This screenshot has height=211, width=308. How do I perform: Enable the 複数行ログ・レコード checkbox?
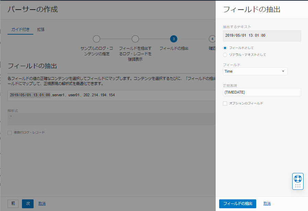click(9, 133)
